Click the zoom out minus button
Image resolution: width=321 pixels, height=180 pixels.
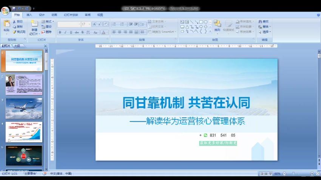coord(284,174)
